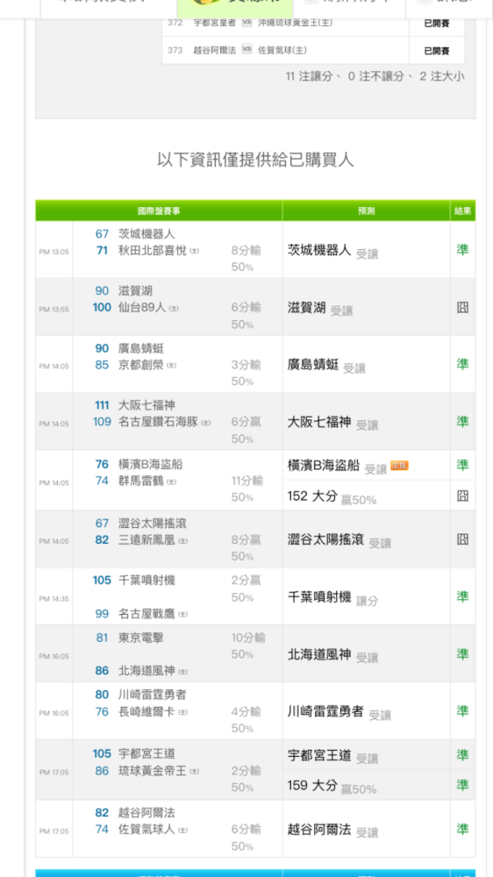493x877 pixels.
Task: Open team 京都創榮
Action: click(x=141, y=365)
